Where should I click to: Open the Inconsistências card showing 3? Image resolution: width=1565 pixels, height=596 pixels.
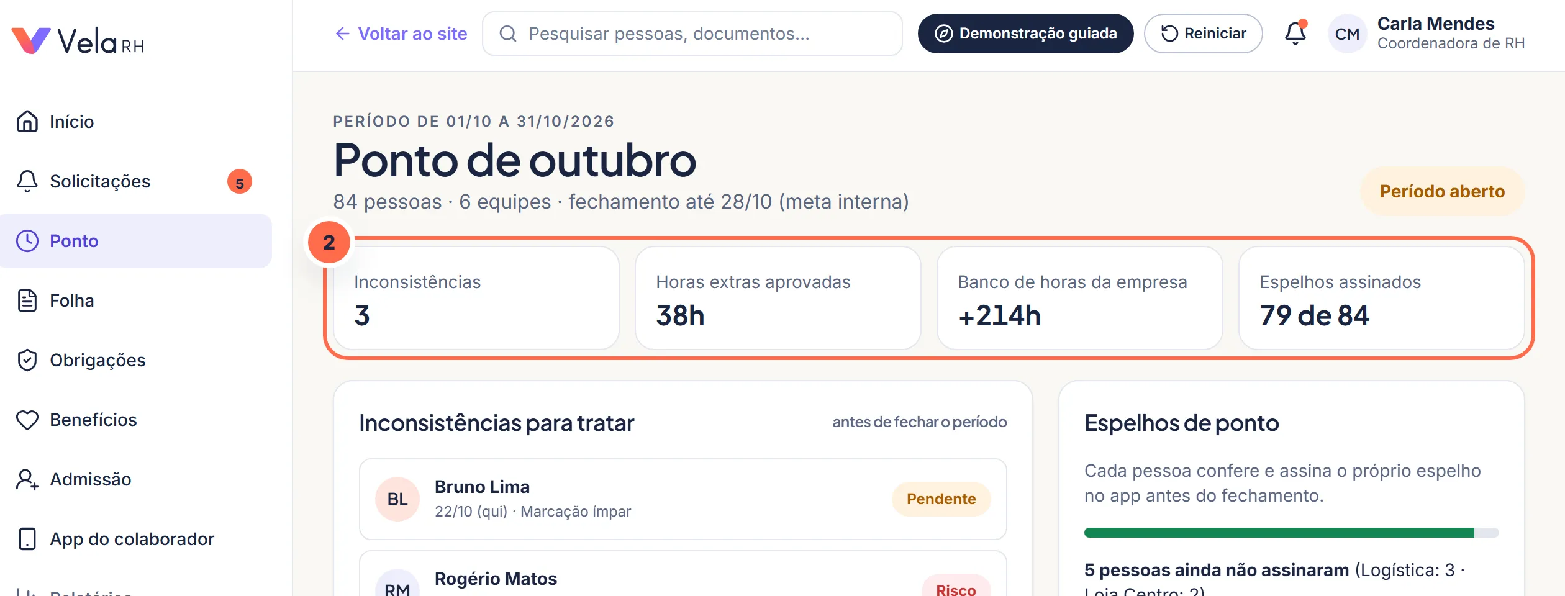tap(476, 298)
